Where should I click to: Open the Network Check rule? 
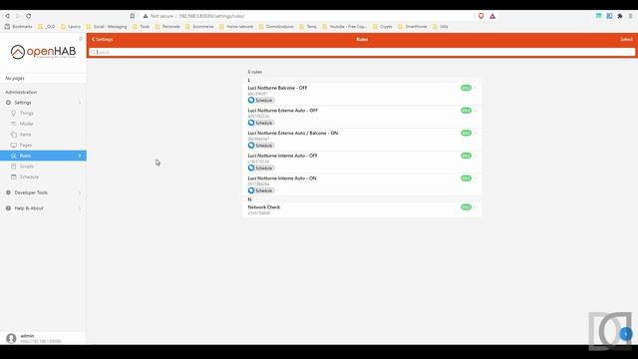pos(362,209)
